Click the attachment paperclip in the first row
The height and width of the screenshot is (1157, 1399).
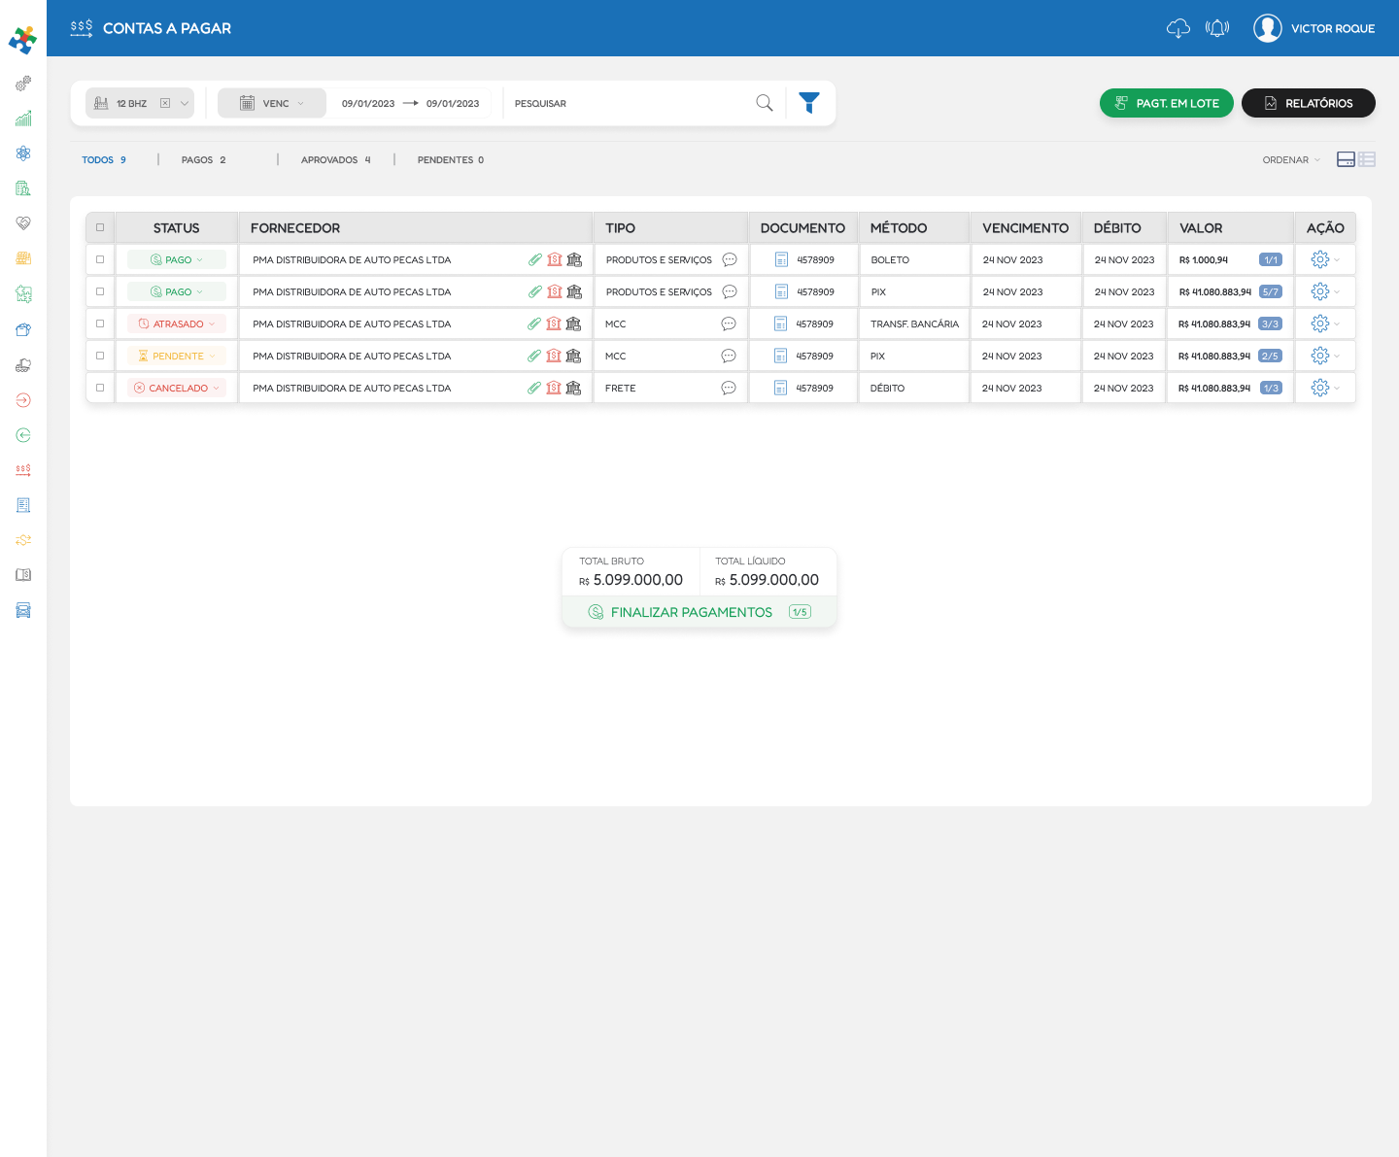535,259
